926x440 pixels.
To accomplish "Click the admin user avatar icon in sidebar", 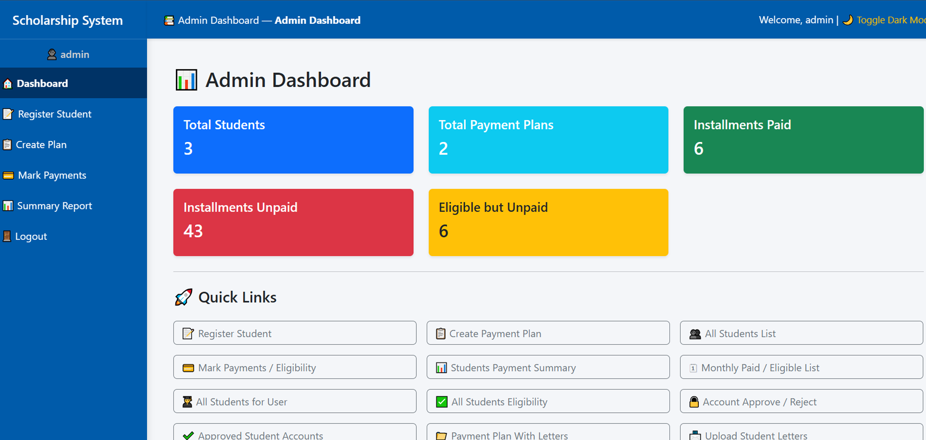I will (x=52, y=55).
